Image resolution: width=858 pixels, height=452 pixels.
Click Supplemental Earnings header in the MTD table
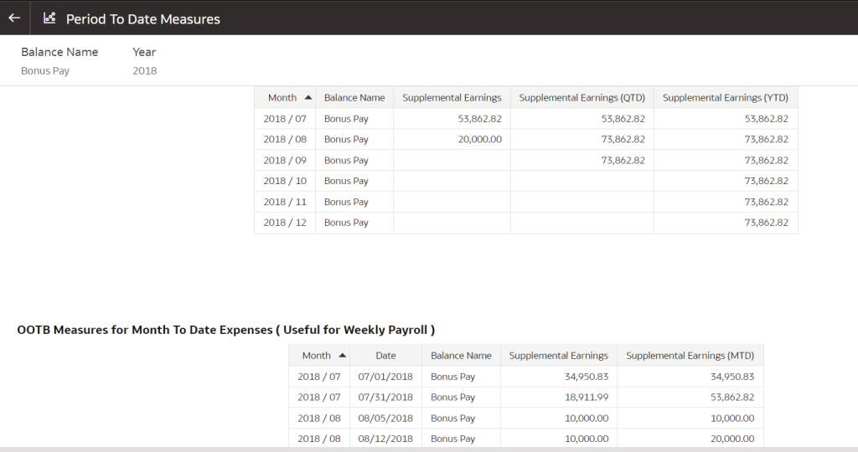pos(558,355)
